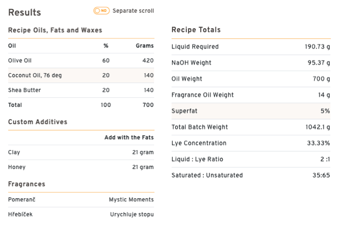Screen dimensions: 342x233
Task: Click the Superfat row in Recipe Totals
Action: tap(251, 111)
